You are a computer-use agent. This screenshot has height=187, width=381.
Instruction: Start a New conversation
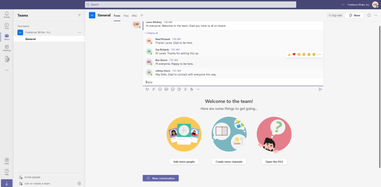click(161, 178)
